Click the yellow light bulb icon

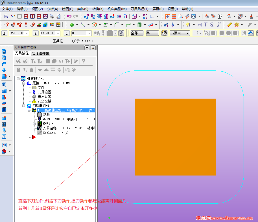coord(188,25)
